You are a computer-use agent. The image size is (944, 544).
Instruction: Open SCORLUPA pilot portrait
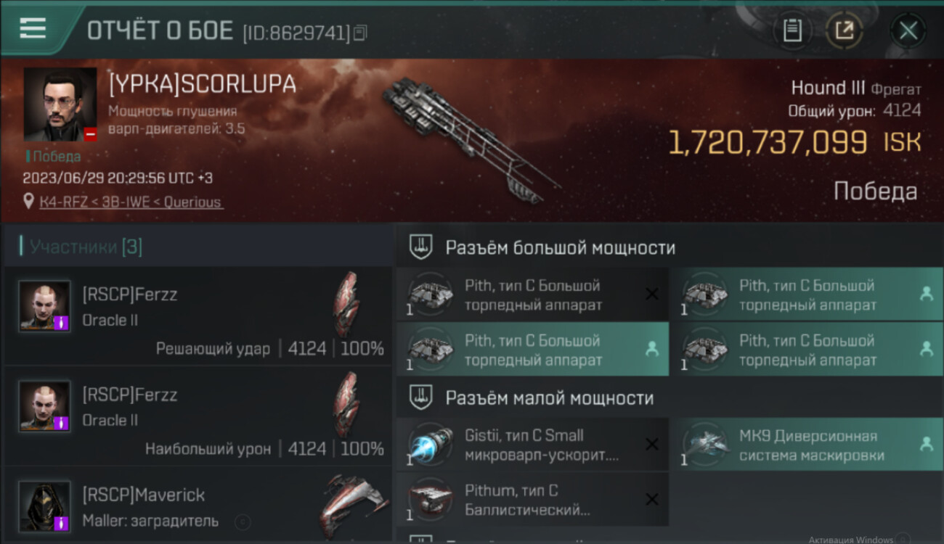60,104
